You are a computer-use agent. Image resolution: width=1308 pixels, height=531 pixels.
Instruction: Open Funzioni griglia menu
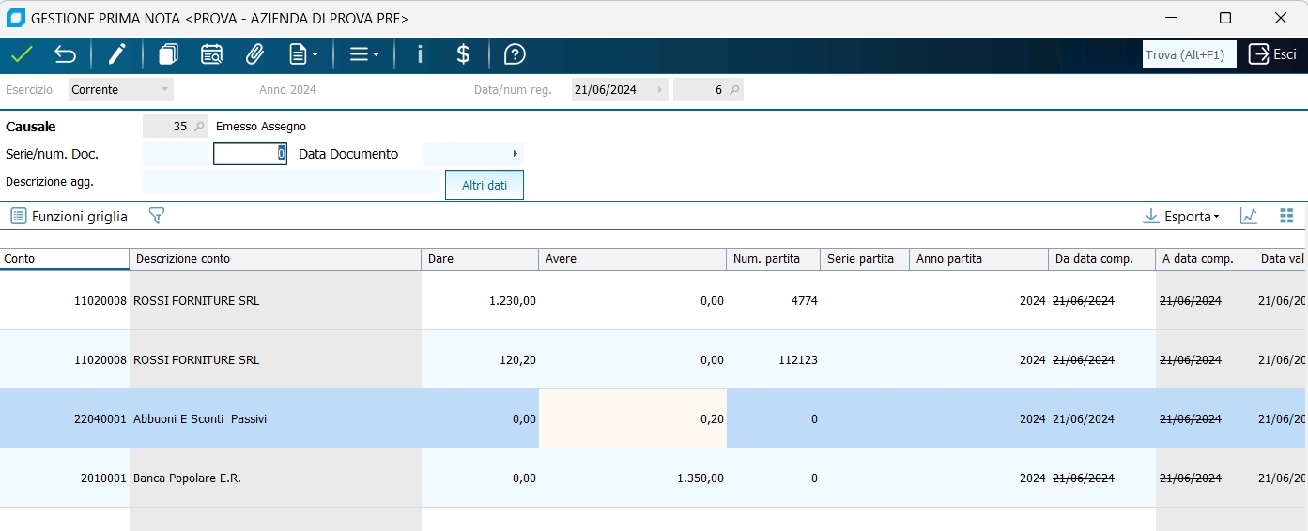(69, 217)
